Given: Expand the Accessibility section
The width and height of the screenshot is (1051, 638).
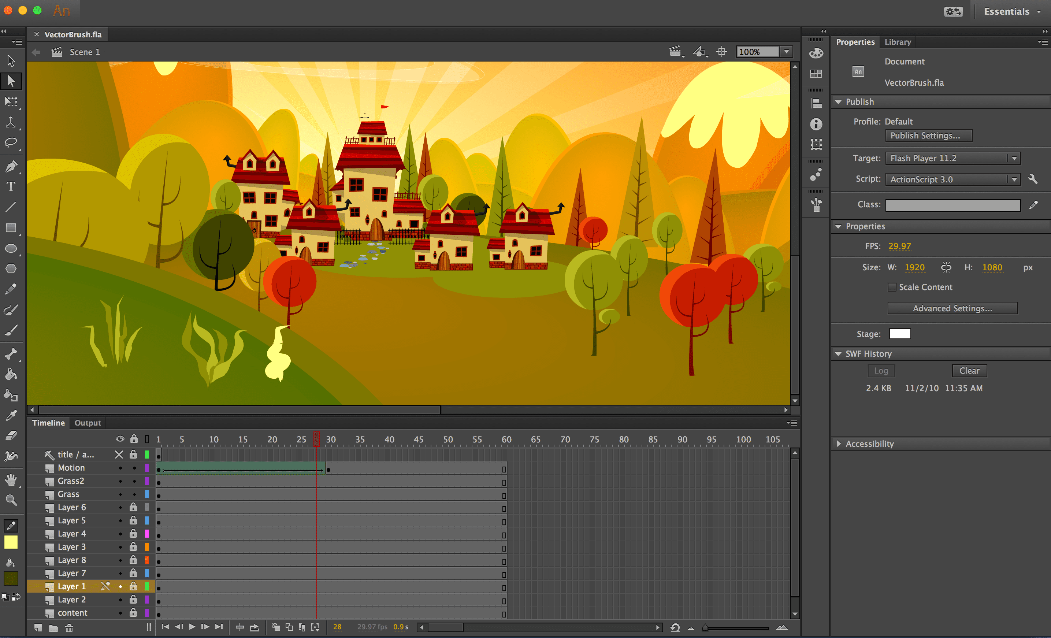Looking at the screenshot, I should tap(839, 444).
